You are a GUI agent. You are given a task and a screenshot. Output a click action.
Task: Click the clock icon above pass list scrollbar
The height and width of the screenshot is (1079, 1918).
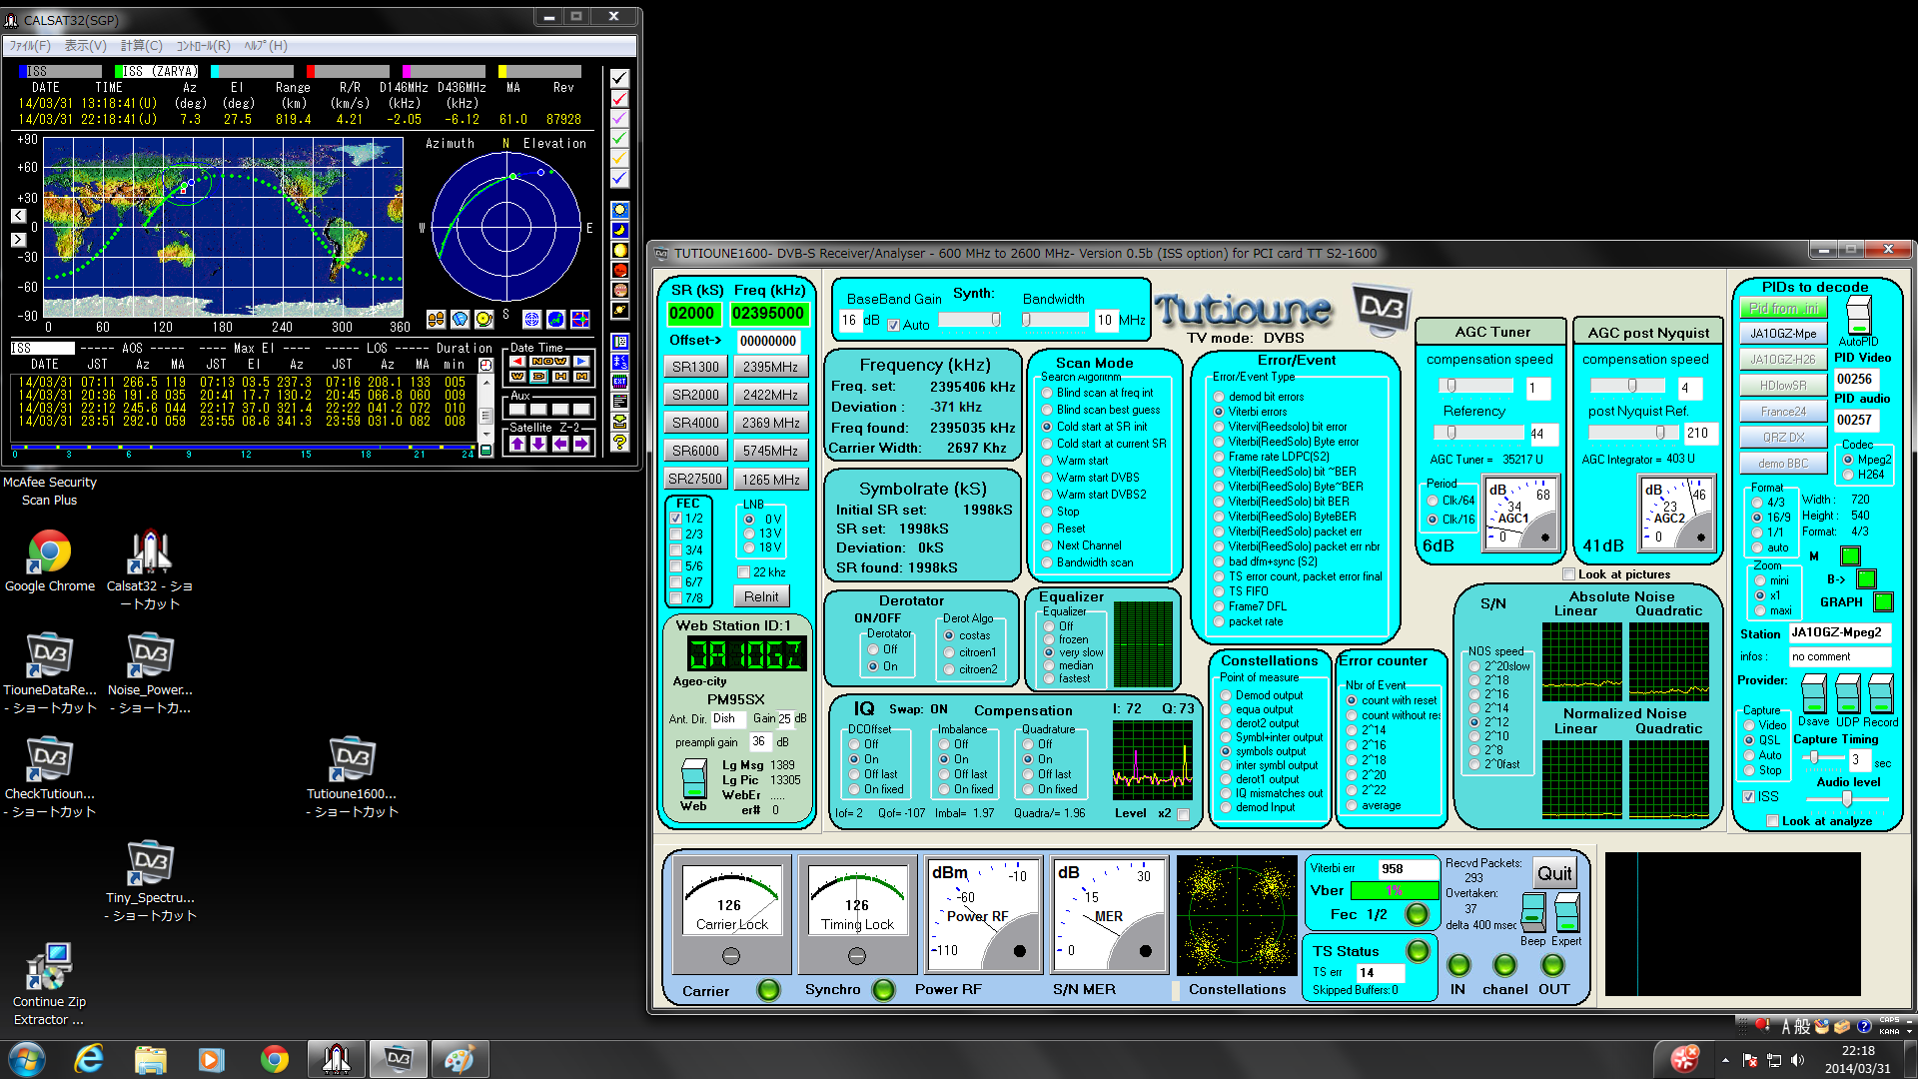[x=486, y=365]
